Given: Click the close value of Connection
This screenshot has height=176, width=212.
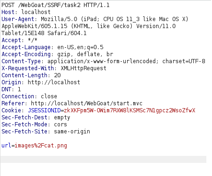Looking at the screenshot, I should point(49,96).
